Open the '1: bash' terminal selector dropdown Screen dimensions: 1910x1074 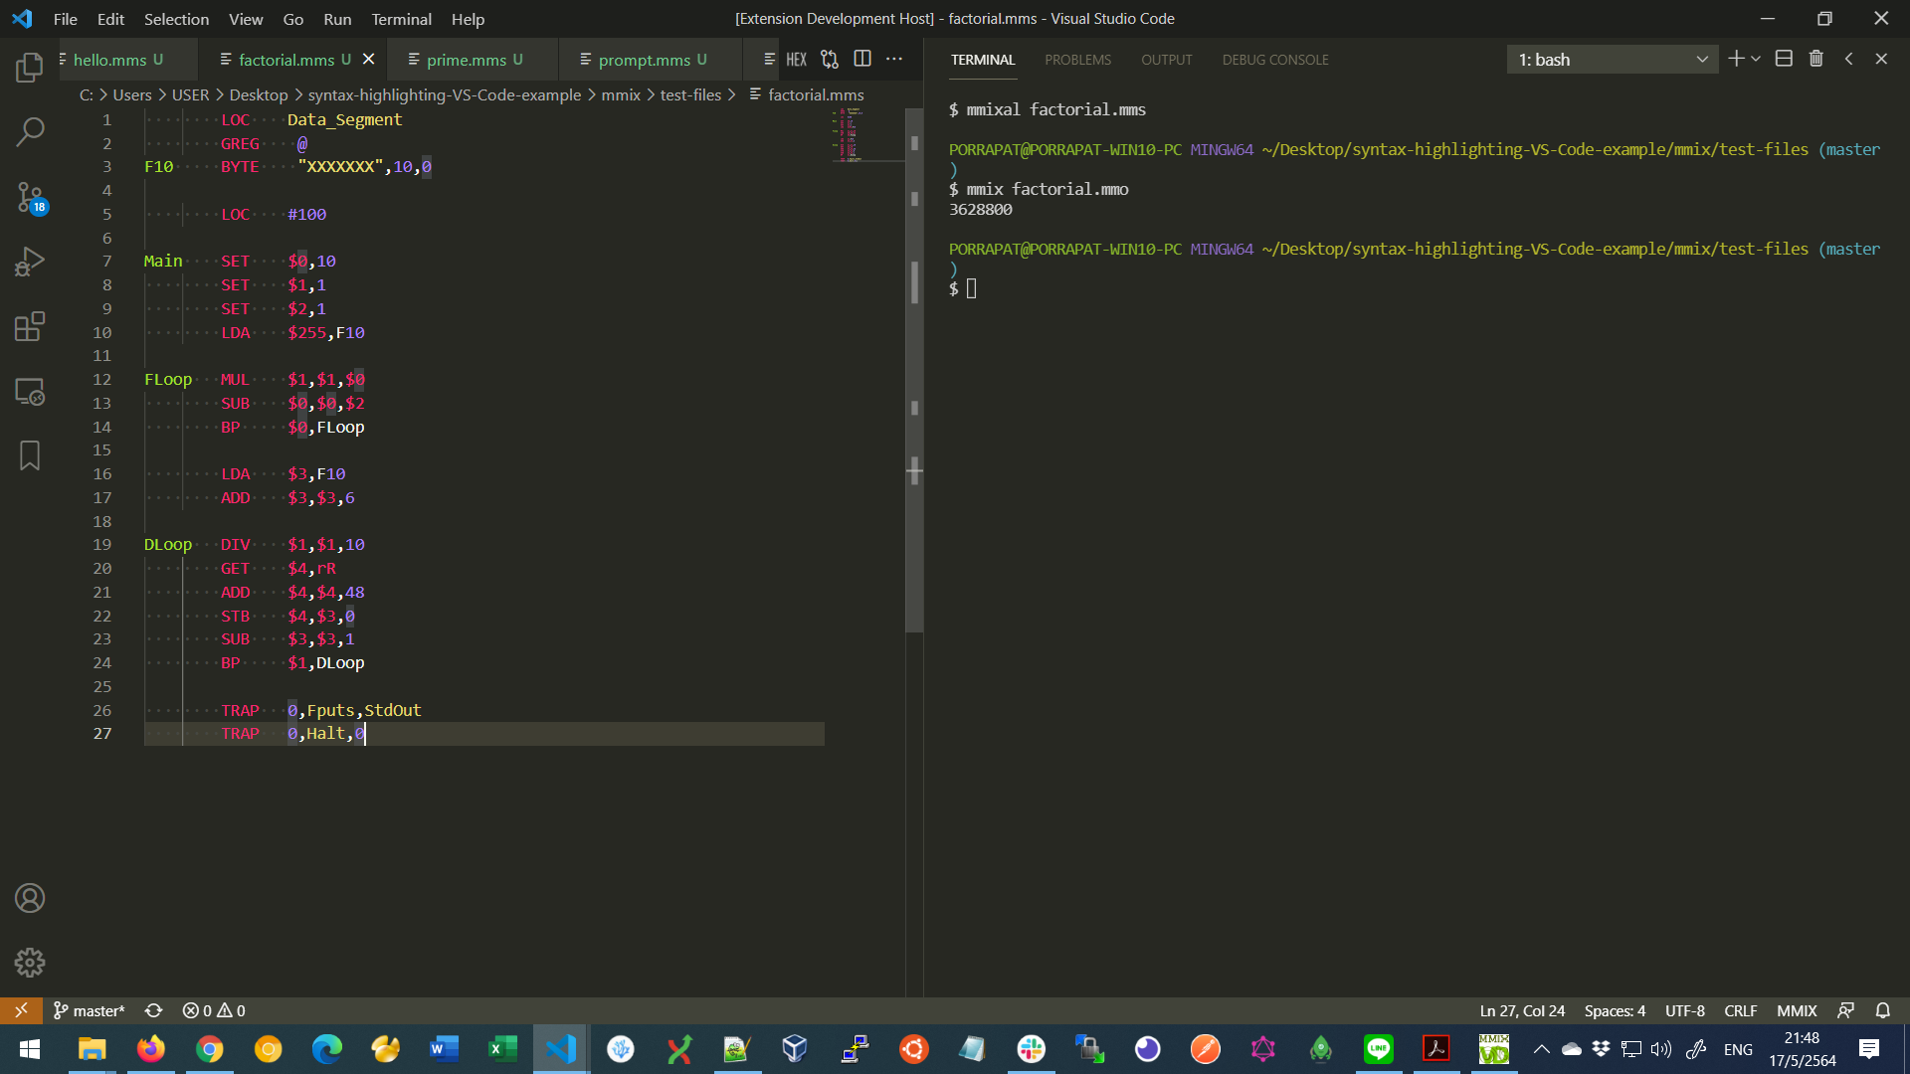1612,60
